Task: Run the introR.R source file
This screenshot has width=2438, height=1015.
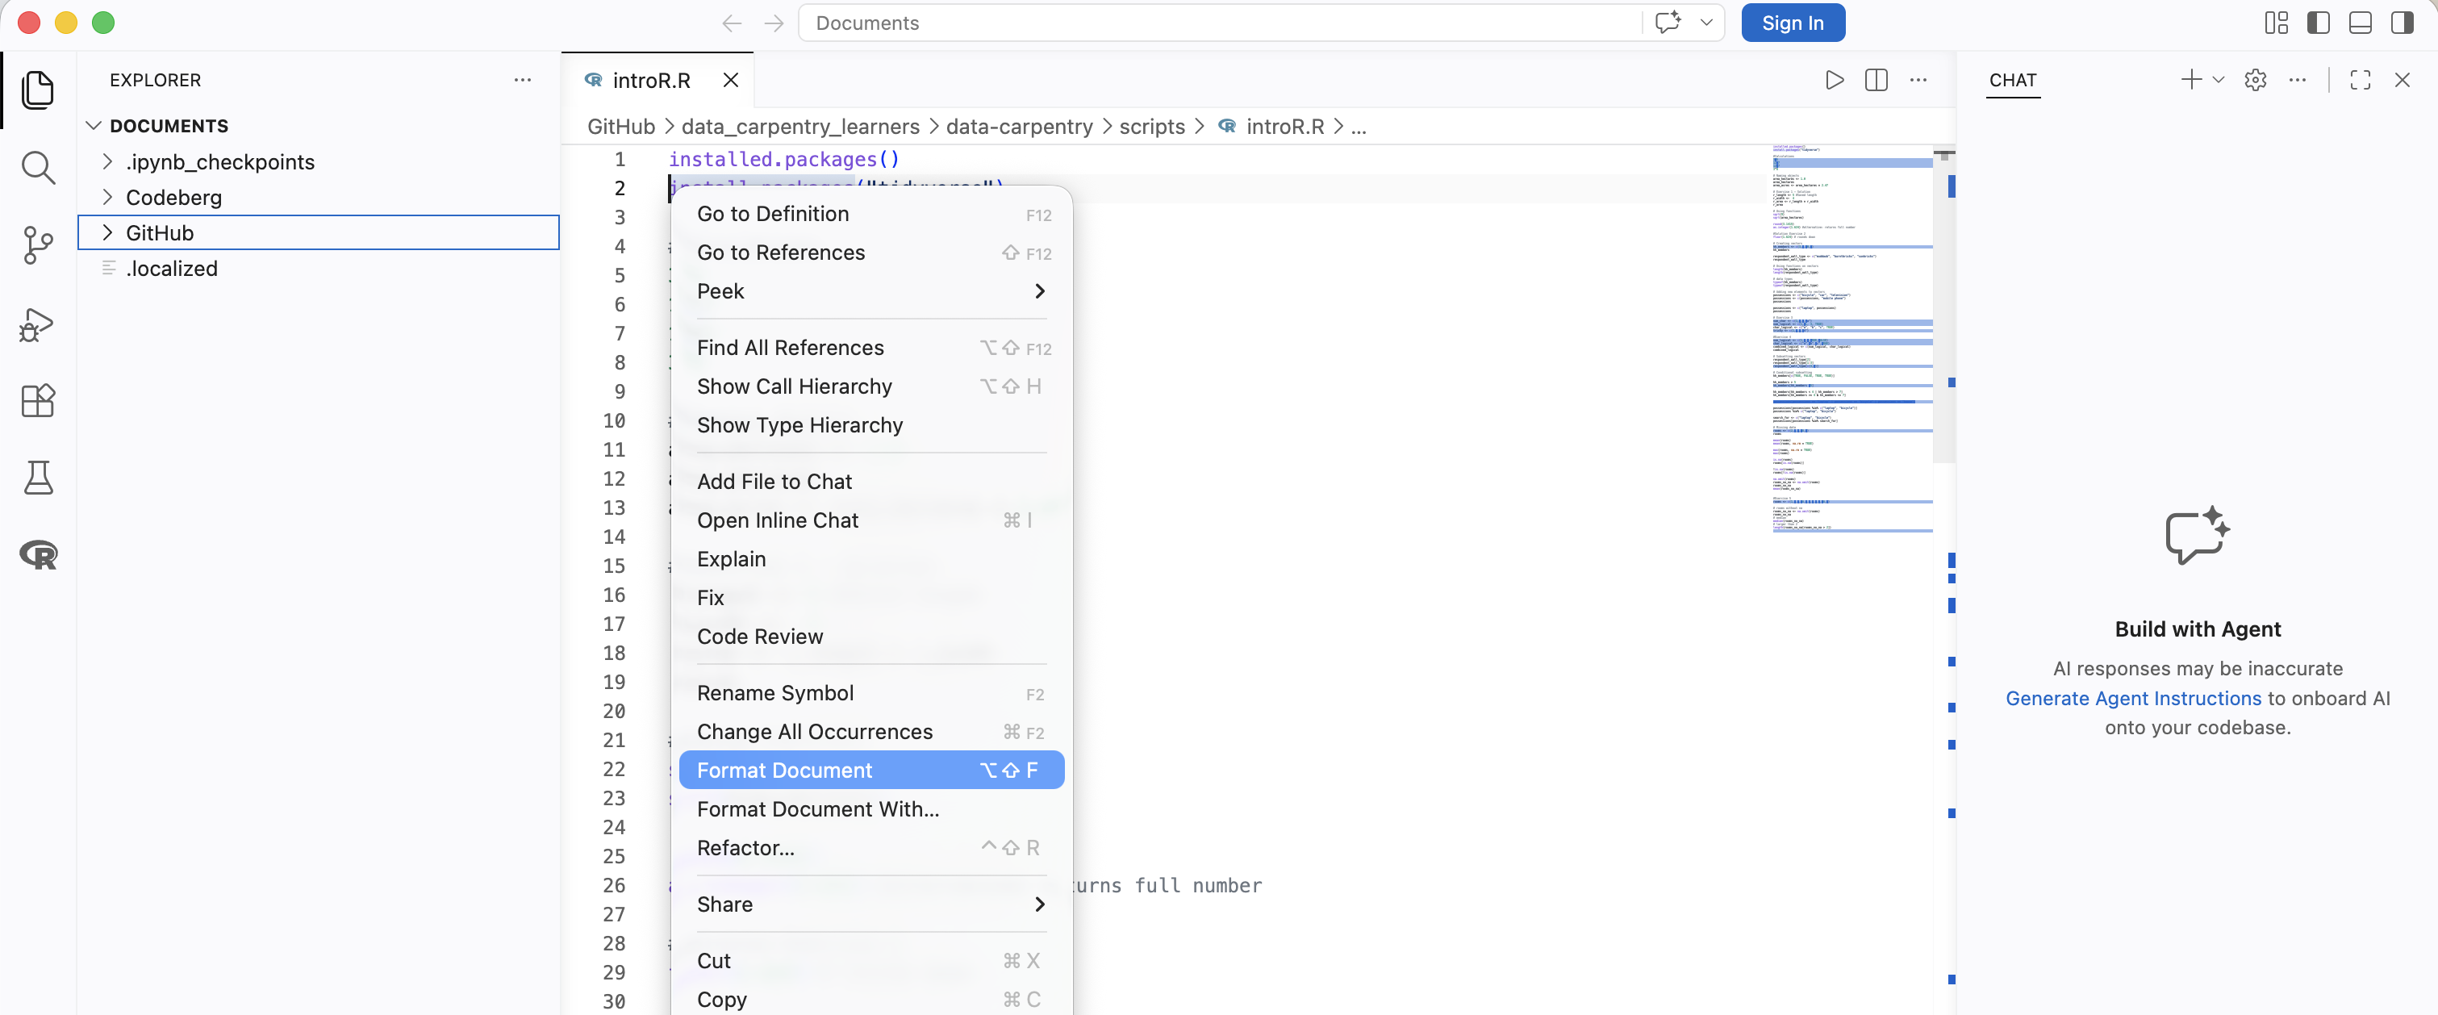Action: [x=1835, y=81]
